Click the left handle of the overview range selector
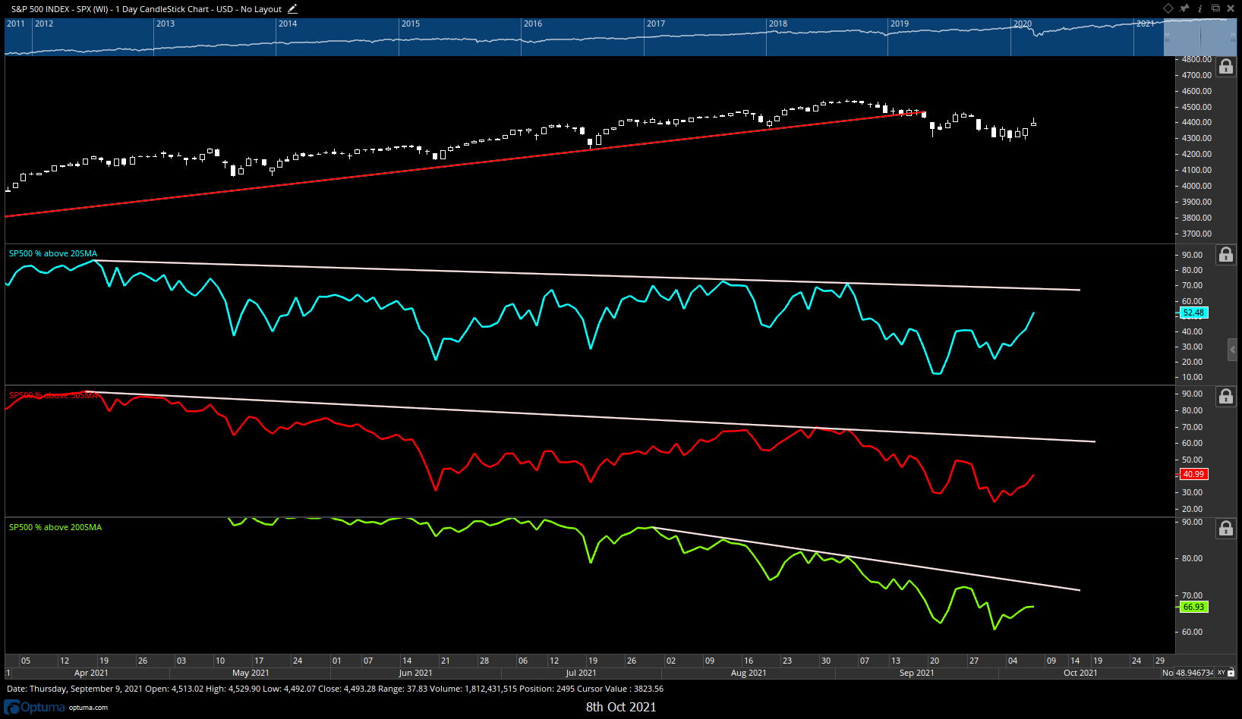Image resolution: width=1242 pixels, height=719 pixels. 1167,36
